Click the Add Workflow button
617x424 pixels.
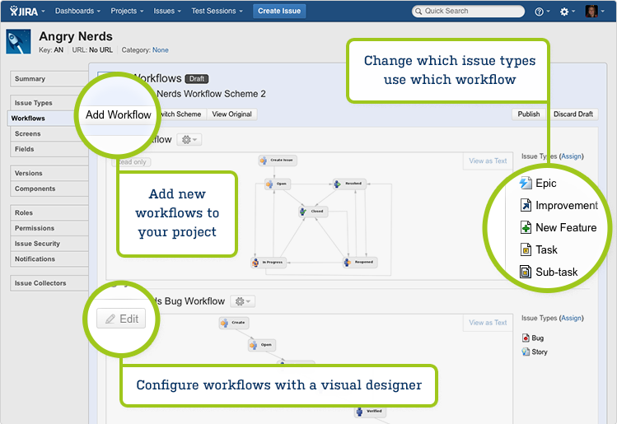pyautogui.click(x=119, y=114)
